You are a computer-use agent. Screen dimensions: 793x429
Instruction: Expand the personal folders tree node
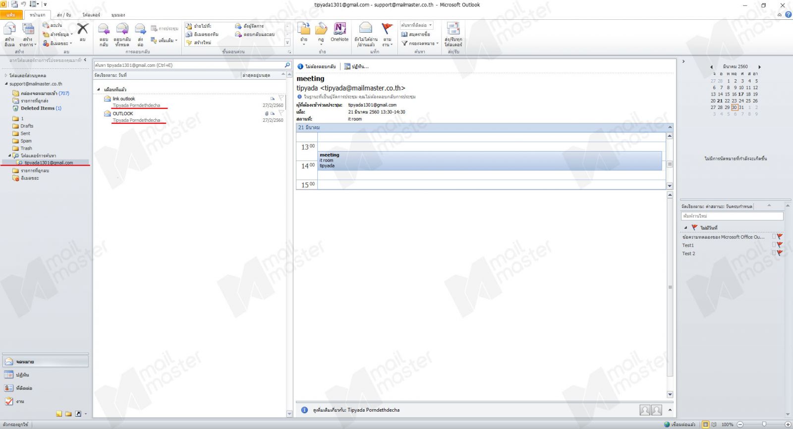[x=6, y=76]
